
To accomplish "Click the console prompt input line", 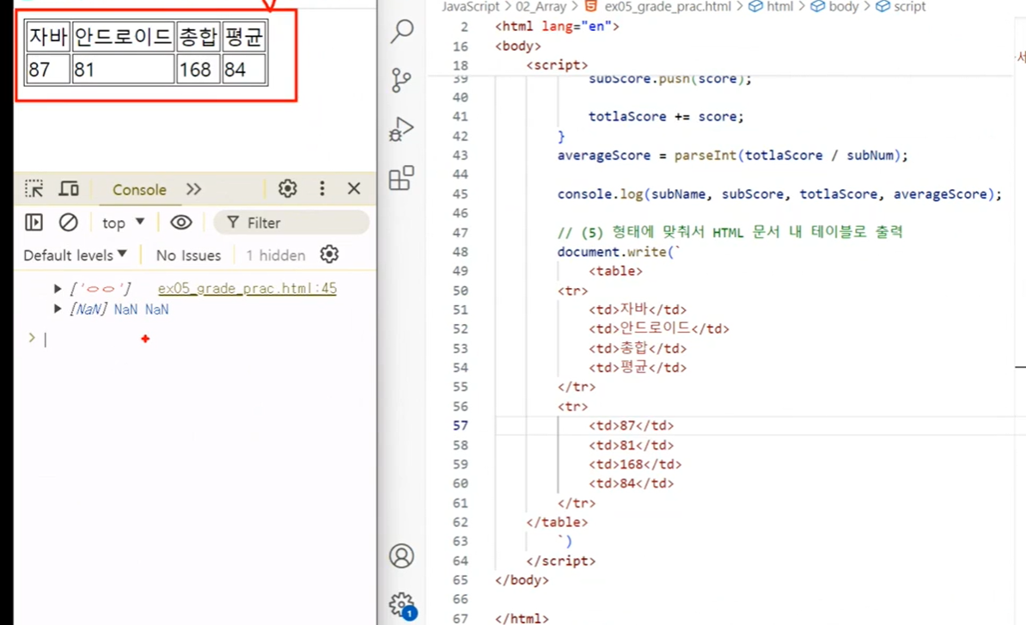I will coord(206,339).
